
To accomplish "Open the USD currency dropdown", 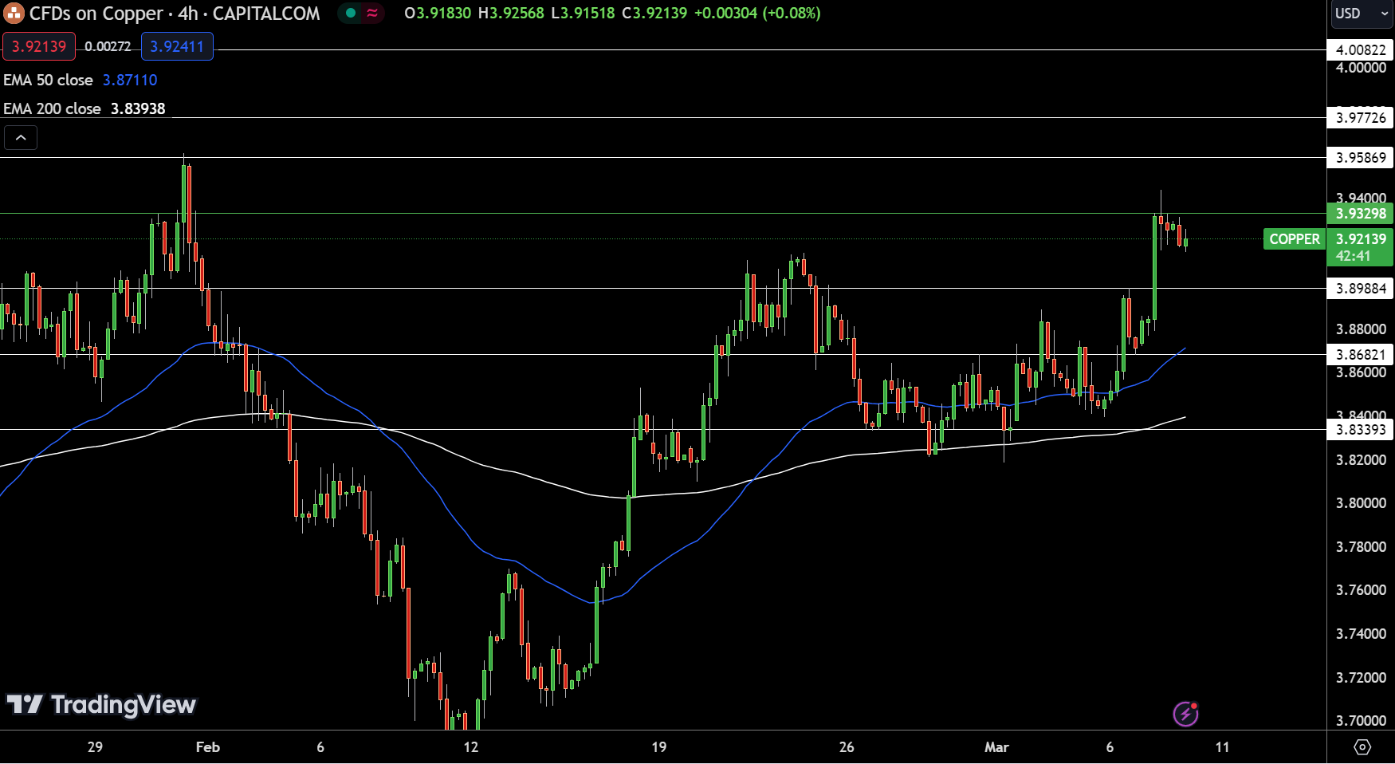I will pyautogui.click(x=1361, y=14).
